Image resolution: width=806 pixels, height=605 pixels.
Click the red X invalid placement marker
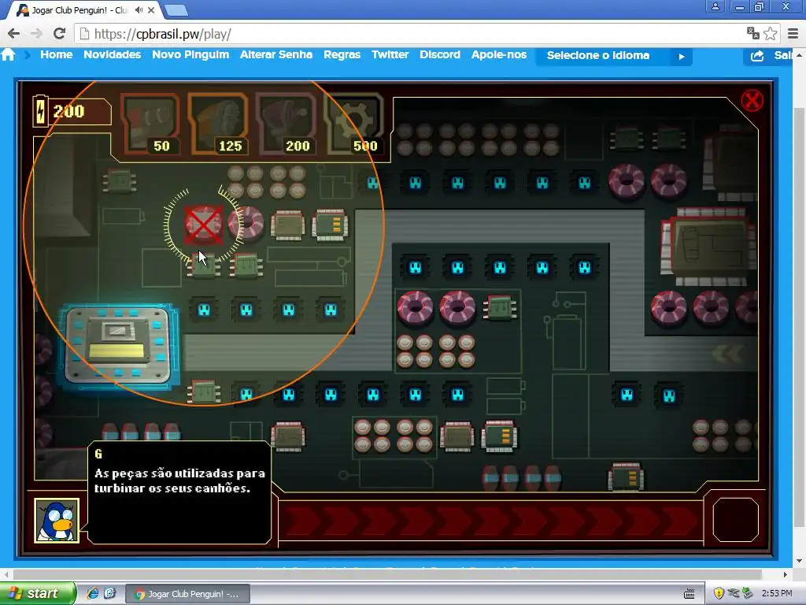(x=204, y=225)
